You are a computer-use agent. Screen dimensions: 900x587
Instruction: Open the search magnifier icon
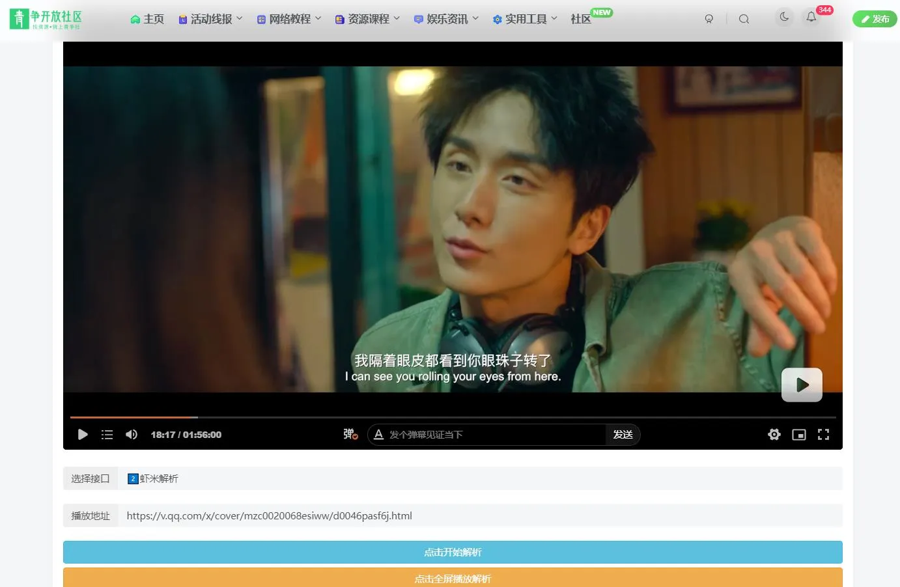744,20
